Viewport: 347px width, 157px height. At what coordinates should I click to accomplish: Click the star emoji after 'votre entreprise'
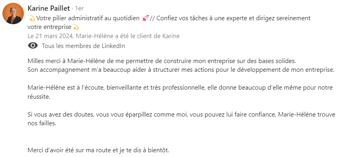tap(76, 27)
